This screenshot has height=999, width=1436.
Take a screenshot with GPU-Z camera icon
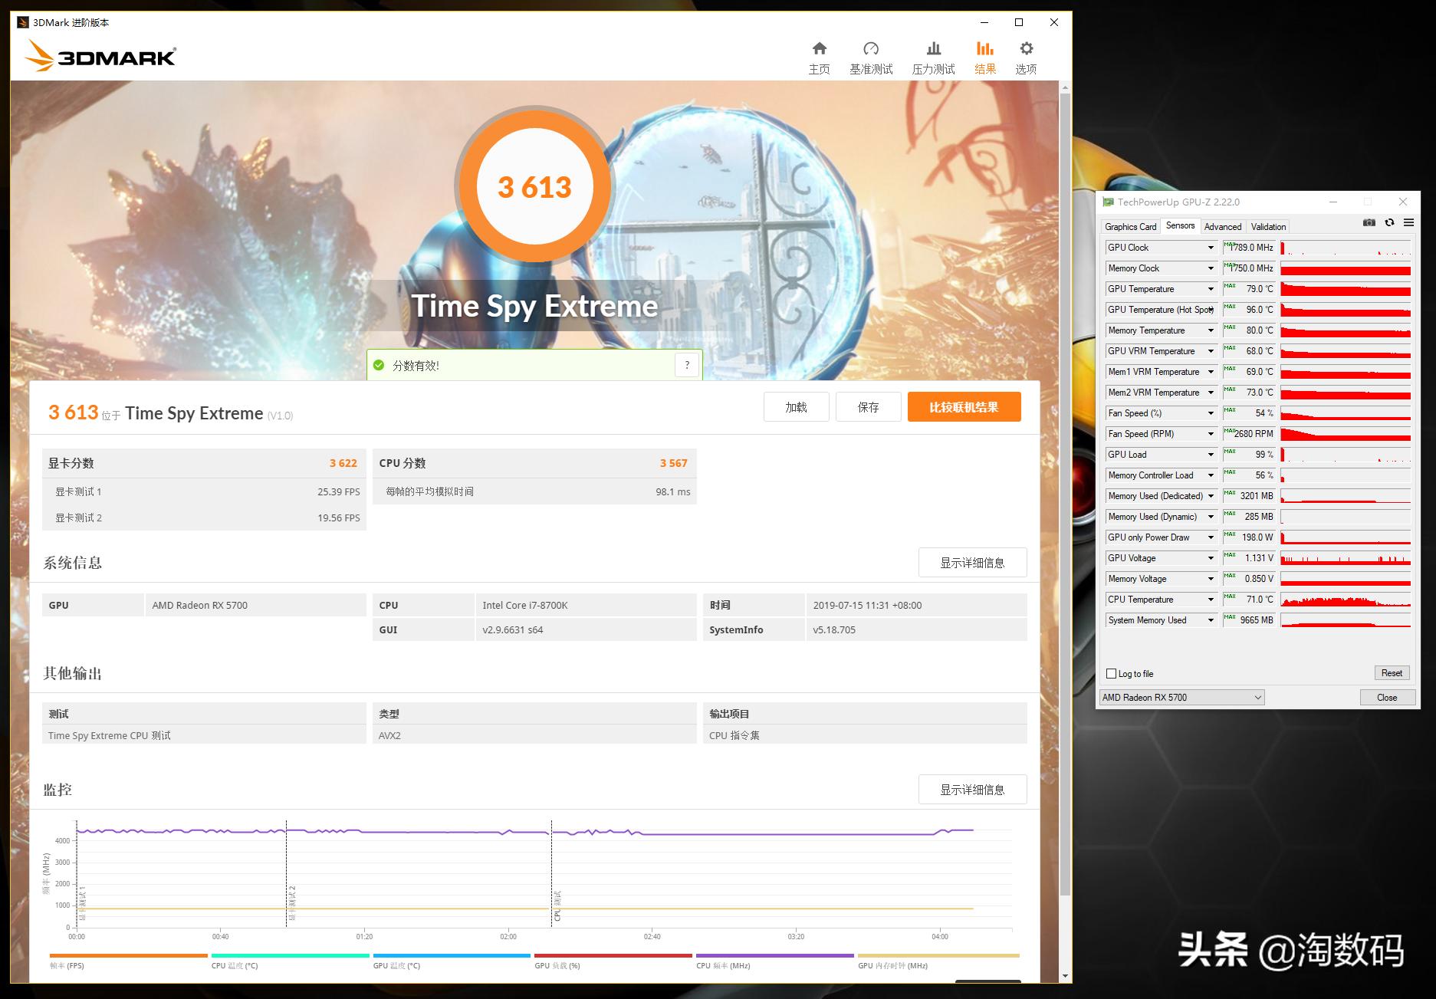tap(1369, 222)
